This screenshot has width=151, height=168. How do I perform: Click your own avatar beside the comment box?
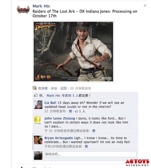pyautogui.click(x=38, y=156)
